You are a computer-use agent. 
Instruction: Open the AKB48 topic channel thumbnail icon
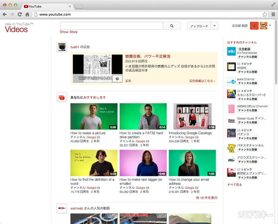click(x=231, y=67)
